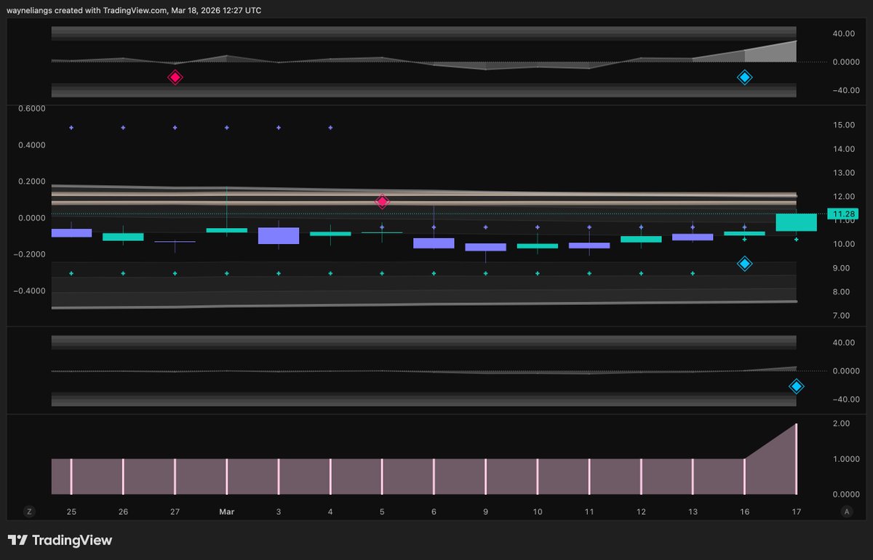
Task: Click the 10.00 price scale label
Action: coord(843,244)
